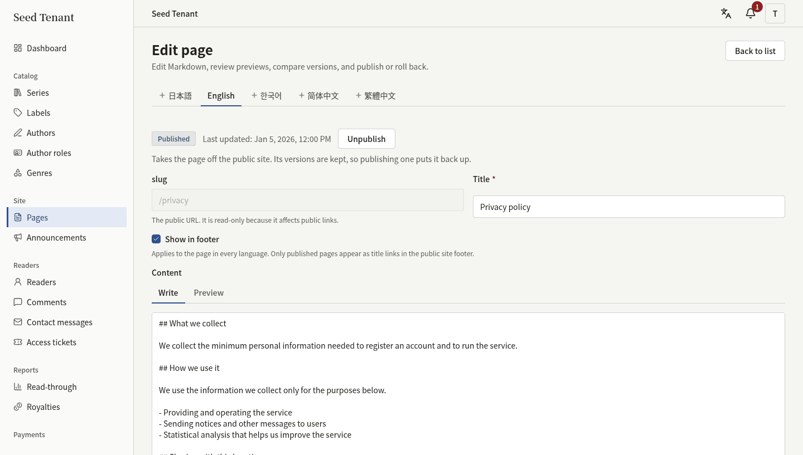Click the Author roles card icon
Image resolution: width=803 pixels, height=455 pixels.
point(18,153)
